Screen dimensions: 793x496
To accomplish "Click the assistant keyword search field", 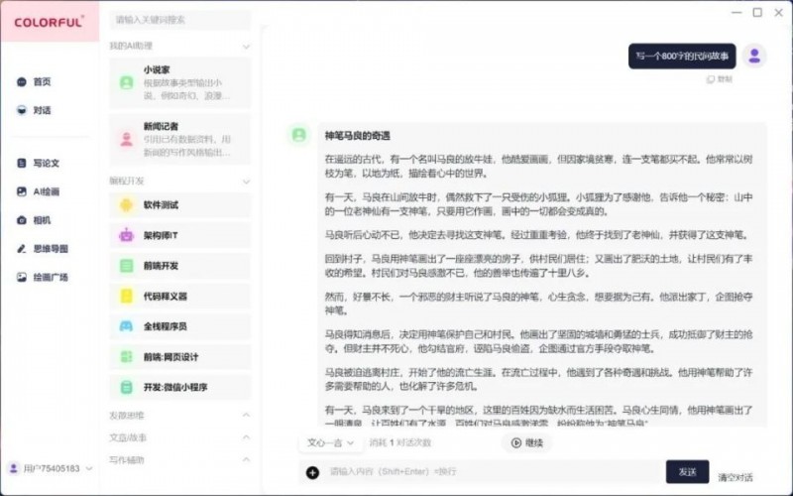I will [x=178, y=19].
